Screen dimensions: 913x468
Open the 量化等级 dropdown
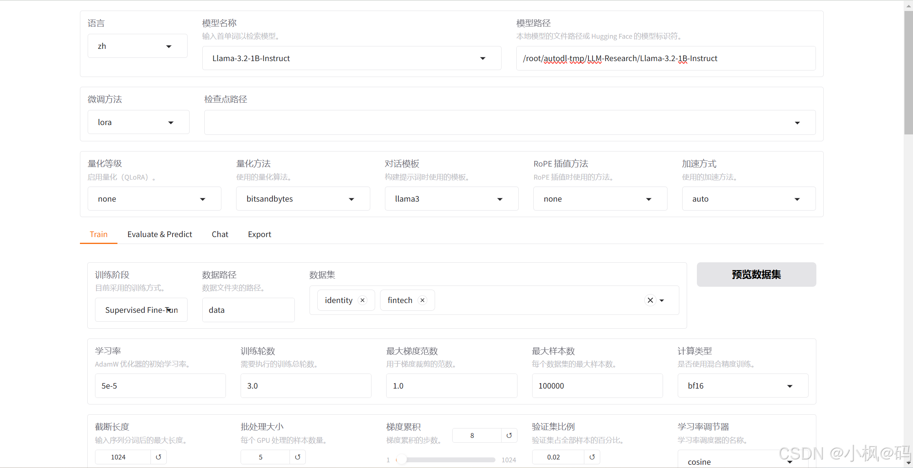[155, 199]
